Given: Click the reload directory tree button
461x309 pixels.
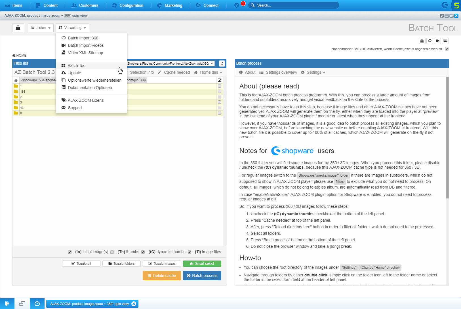Looking at the screenshot, I should point(222,64).
